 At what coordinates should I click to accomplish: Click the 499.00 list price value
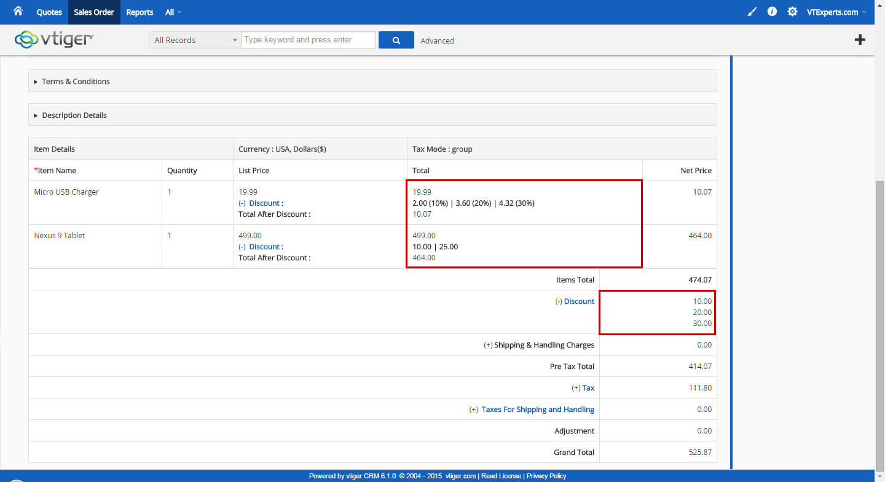[250, 236]
